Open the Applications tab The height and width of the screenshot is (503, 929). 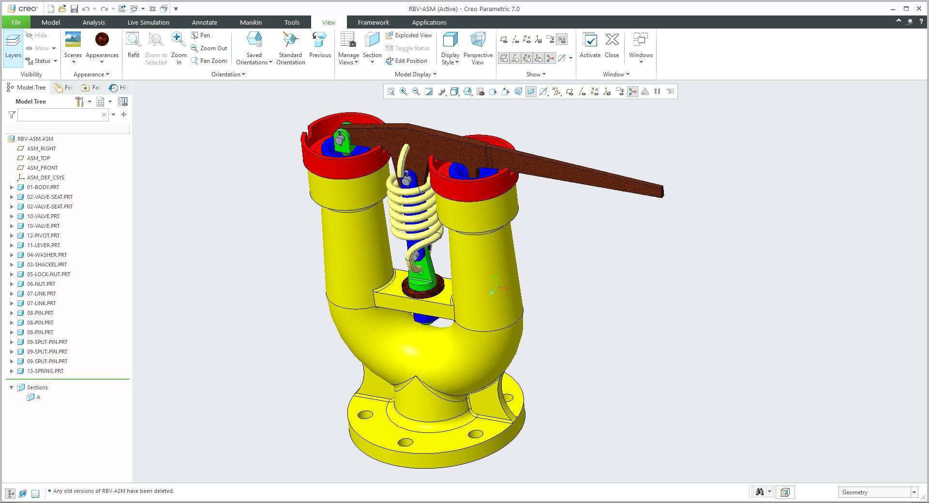[429, 22]
